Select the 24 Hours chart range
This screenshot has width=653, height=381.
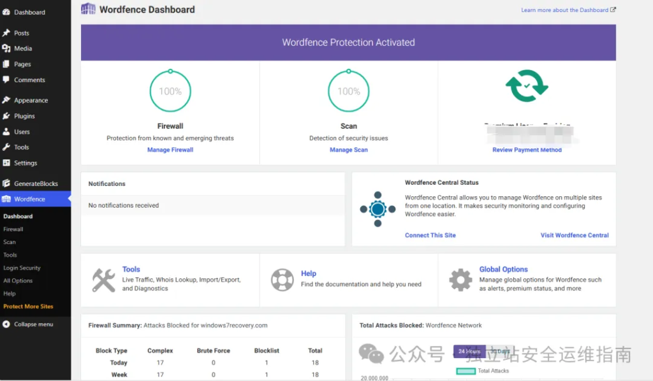[x=469, y=352]
